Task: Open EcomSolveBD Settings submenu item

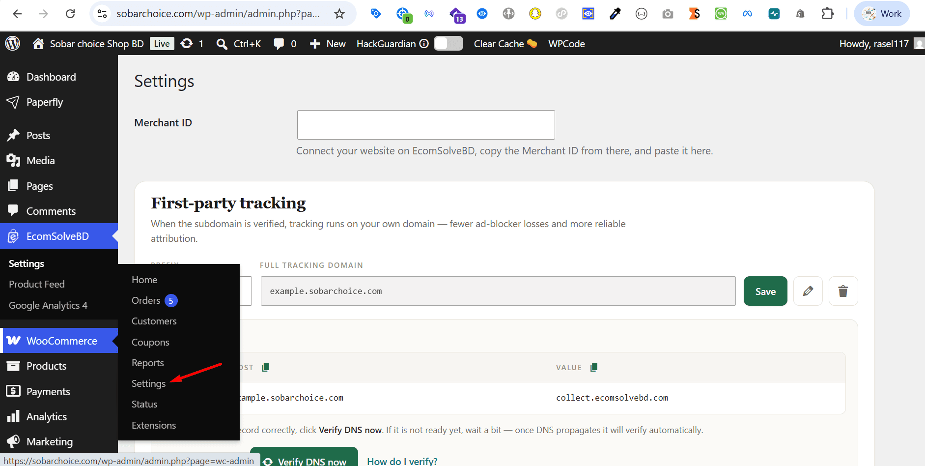Action: coord(27,263)
